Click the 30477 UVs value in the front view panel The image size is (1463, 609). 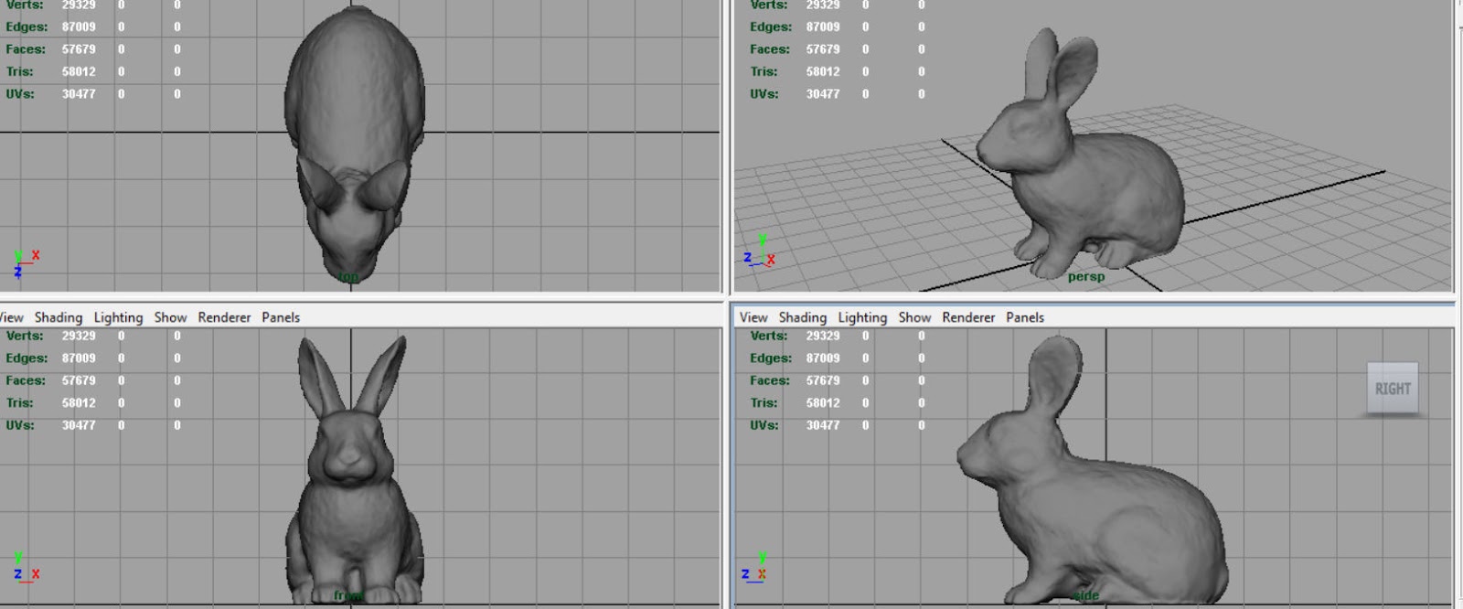click(79, 425)
